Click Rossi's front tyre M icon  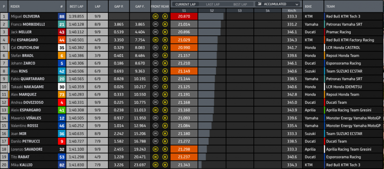(155, 125)
